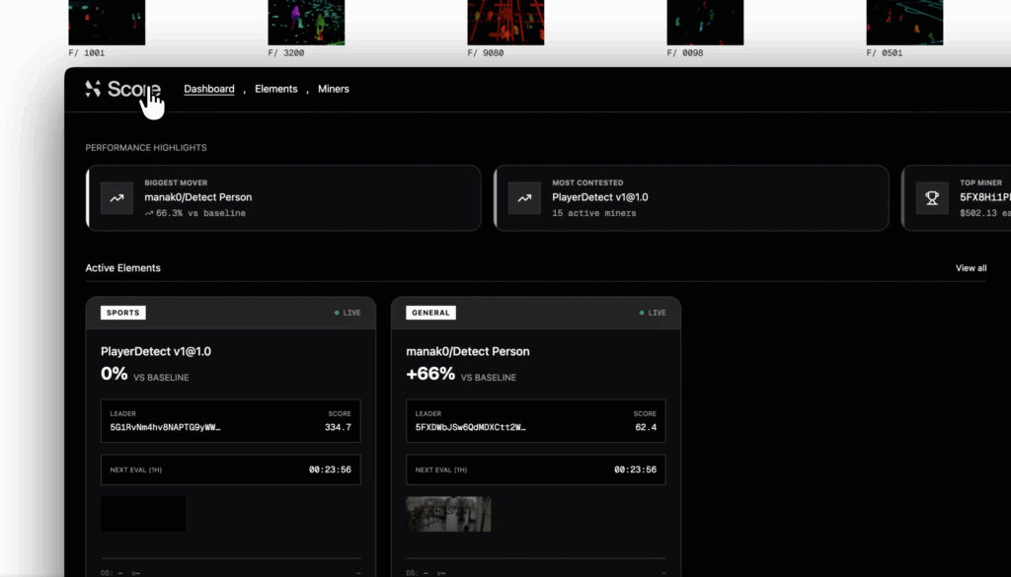
Task: Click the PlayerDetect dark preview thumbnail
Action: point(143,514)
